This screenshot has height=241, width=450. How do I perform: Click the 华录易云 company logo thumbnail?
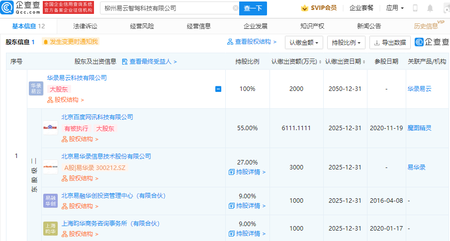point(36,88)
